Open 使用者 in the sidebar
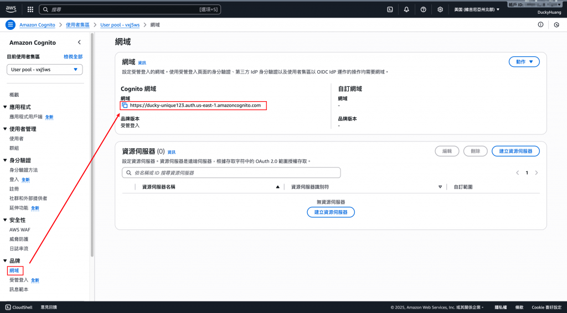567x313 pixels. point(17,139)
